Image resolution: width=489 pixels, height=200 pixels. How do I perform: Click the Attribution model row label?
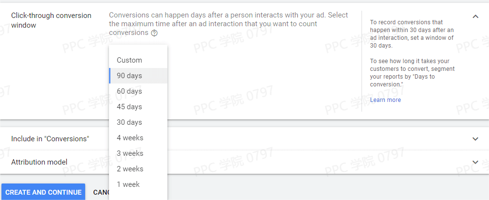tap(39, 162)
